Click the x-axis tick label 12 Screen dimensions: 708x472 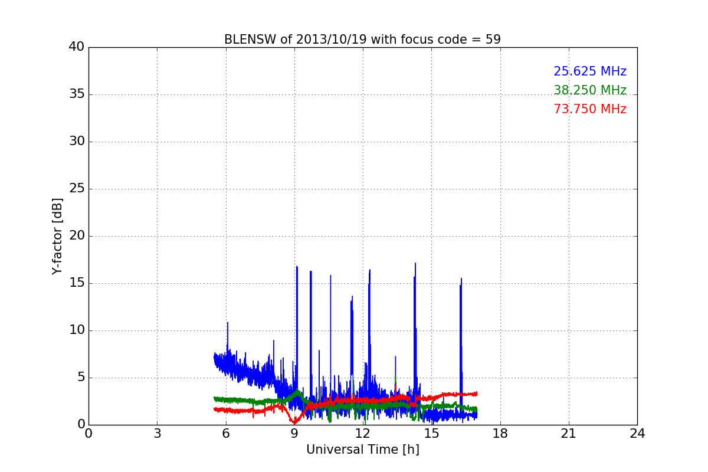tap(363, 434)
